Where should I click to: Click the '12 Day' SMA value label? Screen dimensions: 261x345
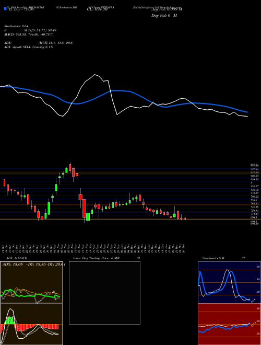pyautogui.click(x=20, y=10)
